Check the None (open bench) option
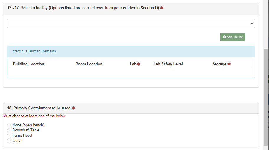The image size is (269, 150). 9,126
